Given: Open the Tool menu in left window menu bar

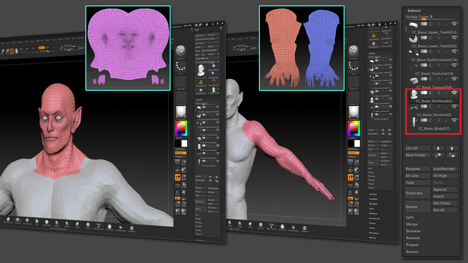Looking at the screenshot, I should click(73, 38).
